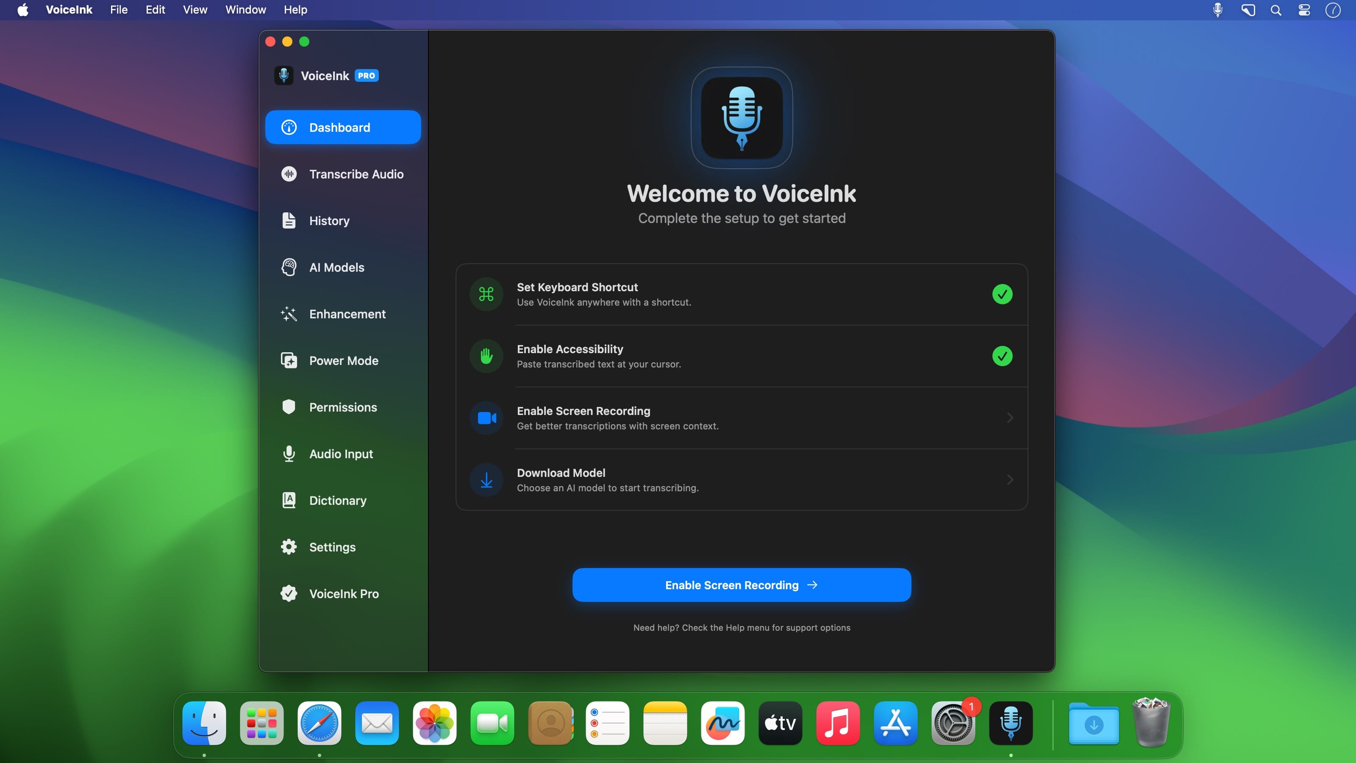
Task: Click the VoiceInk microphone menu bar icon
Action: click(x=1217, y=10)
